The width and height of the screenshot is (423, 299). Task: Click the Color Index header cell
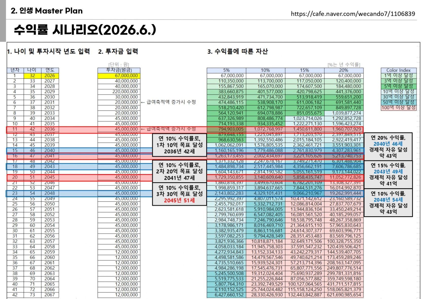(399, 70)
